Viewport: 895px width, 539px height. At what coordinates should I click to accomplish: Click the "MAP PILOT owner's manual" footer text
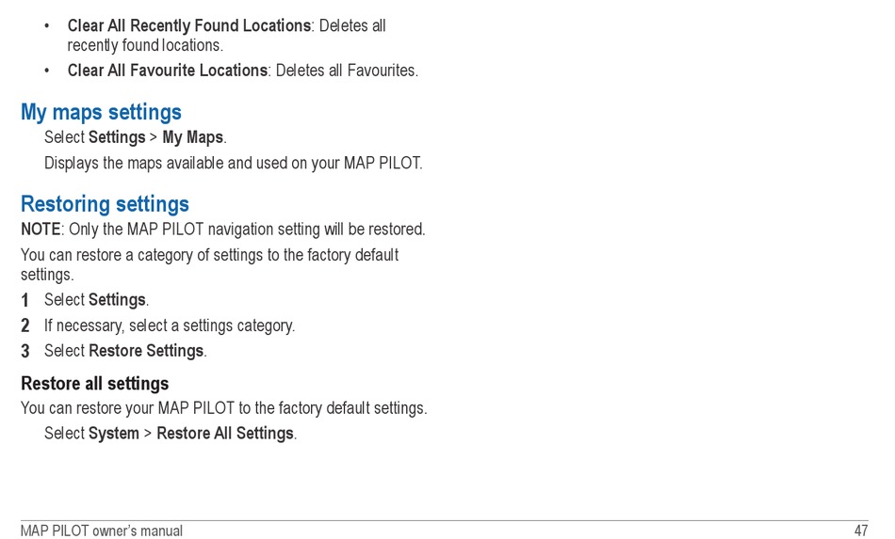tap(101, 531)
